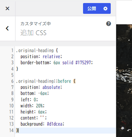
Task: Click the closing brace on line 4
Action: pyautogui.click(x=17, y=69)
